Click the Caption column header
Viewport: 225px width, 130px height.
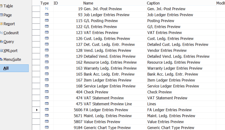154,3
